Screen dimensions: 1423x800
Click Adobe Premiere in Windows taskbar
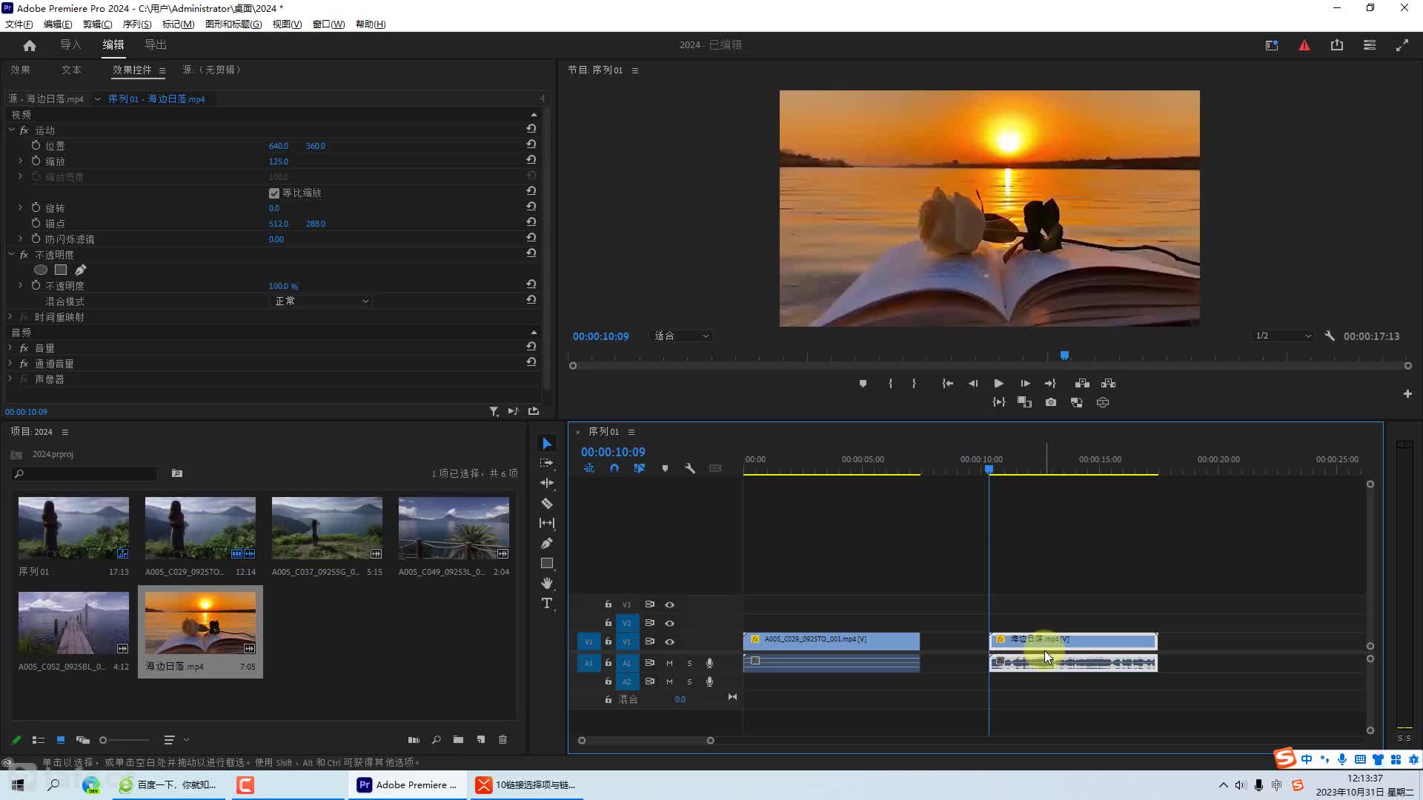pyautogui.click(x=407, y=784)
